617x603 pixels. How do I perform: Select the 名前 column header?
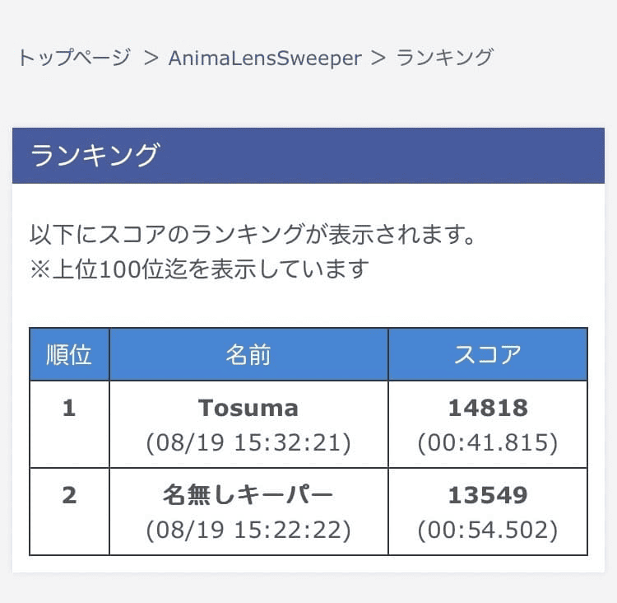(x=248, y=354)
